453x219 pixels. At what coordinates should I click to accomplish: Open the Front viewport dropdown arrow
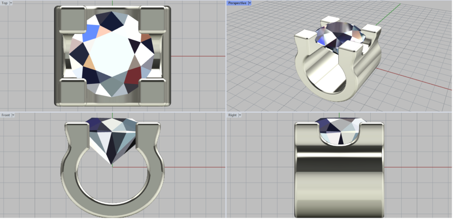pos(13,115)
